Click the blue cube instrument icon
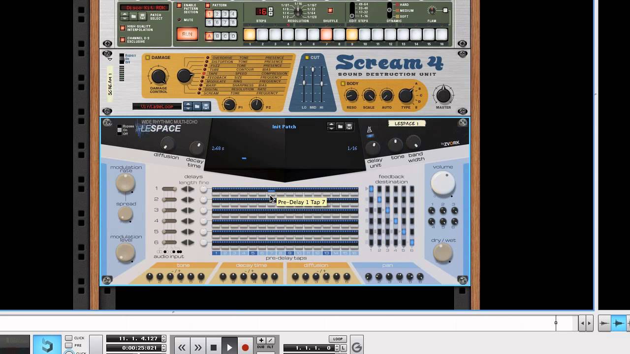The height and width of the screenshot is (354, 630). pos(47,345)
